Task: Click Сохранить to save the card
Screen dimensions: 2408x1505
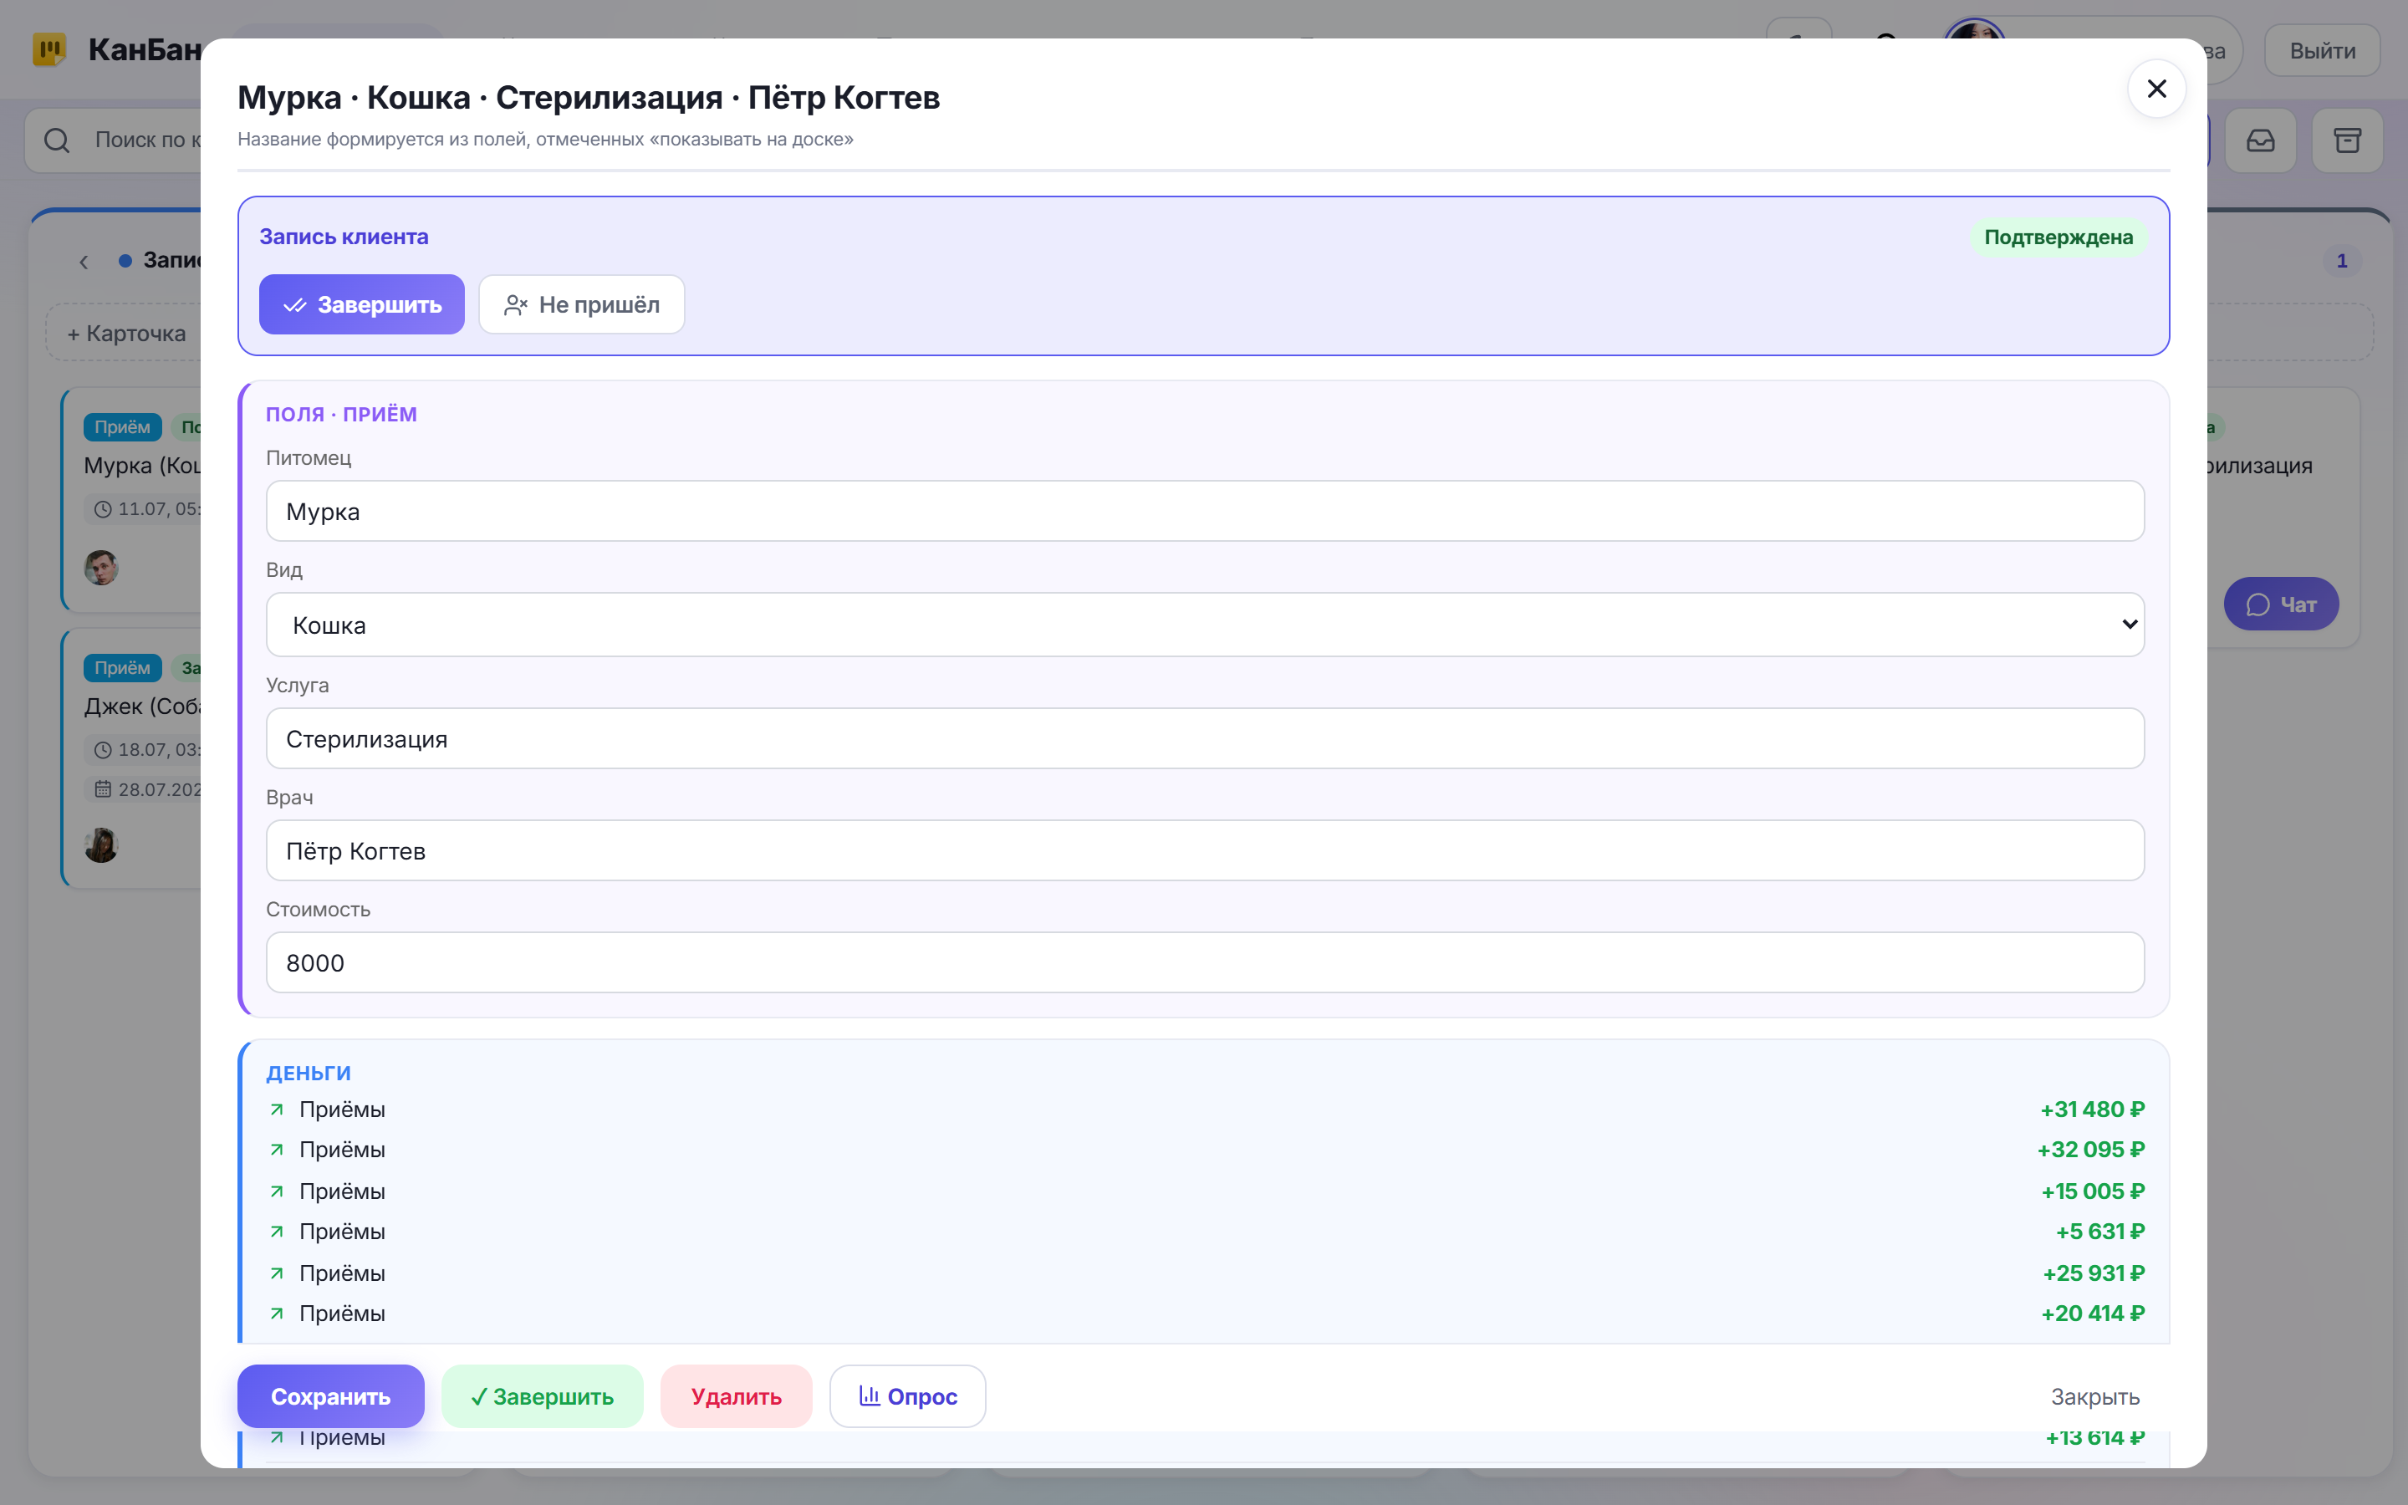Action: pyautogui.click(x=330, y=1396)
